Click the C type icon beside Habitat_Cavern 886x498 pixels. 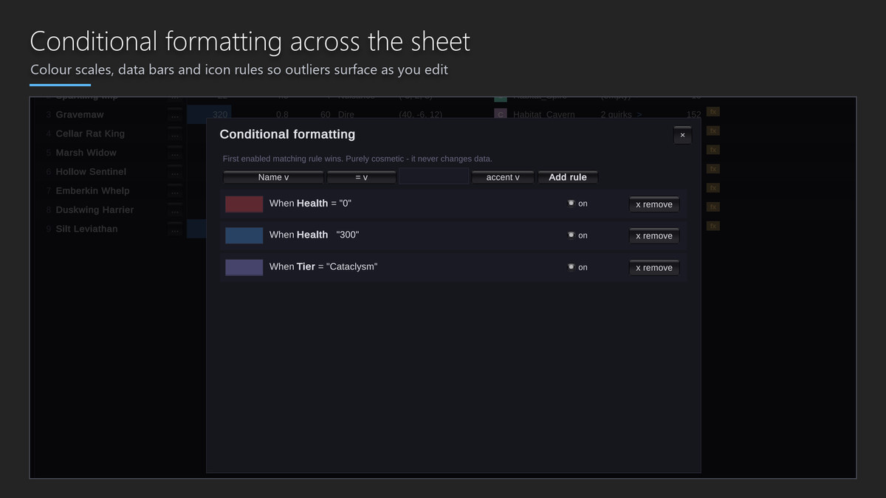pos(501,114)
